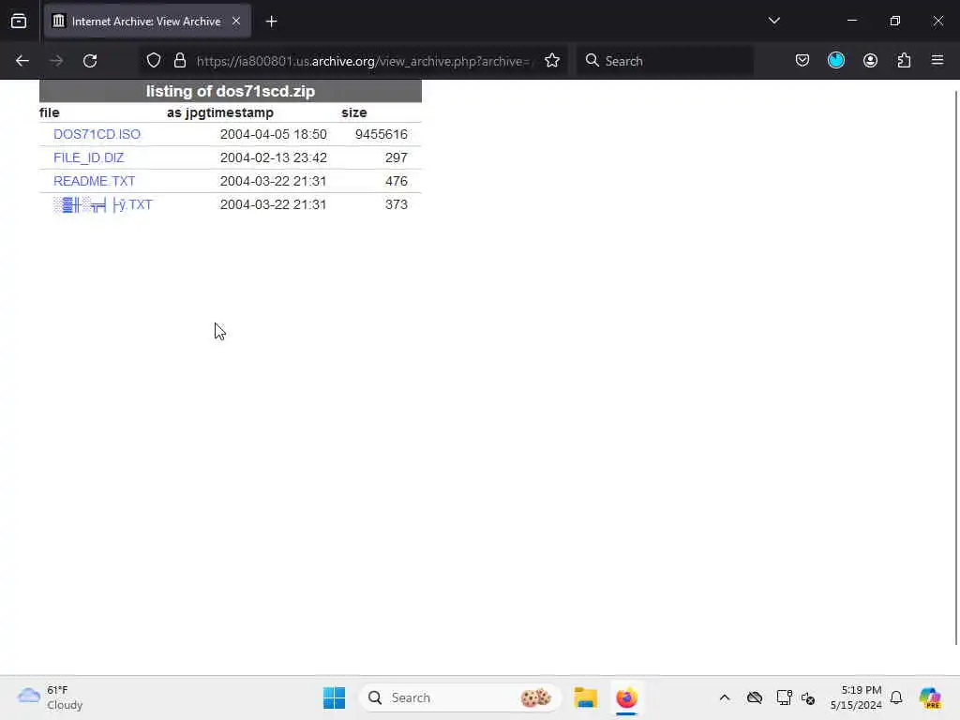This screenshot has width=960, height=720.
Task: Click the taskbar Search box
Action: 459,697
